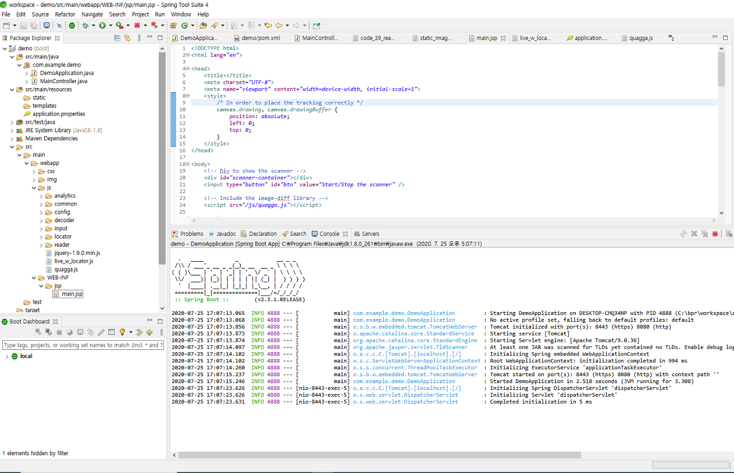Open the Window menu
Image resolution: width=734 pixels, height=473 pixels.
pos(181,14)
